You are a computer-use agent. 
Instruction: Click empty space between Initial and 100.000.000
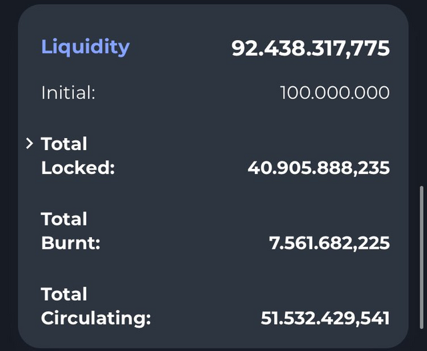(187, 92)
